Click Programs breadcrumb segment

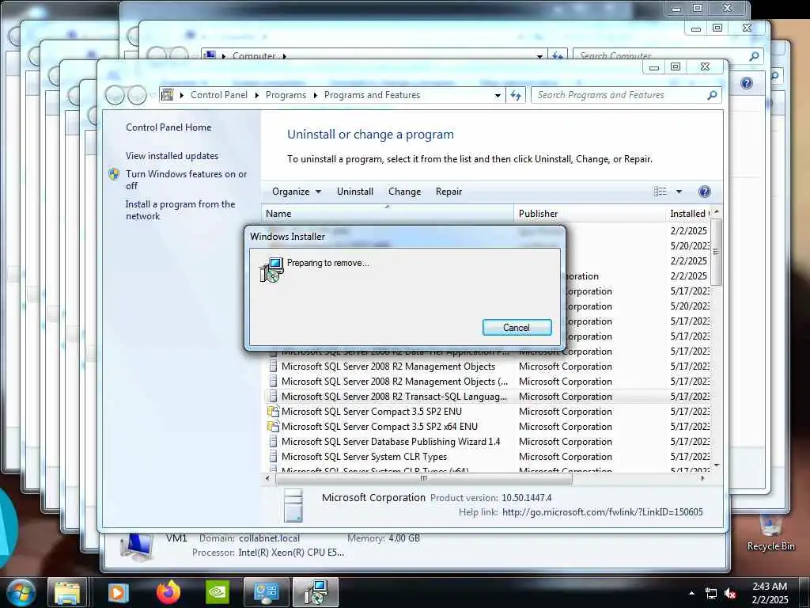[286, 95]
